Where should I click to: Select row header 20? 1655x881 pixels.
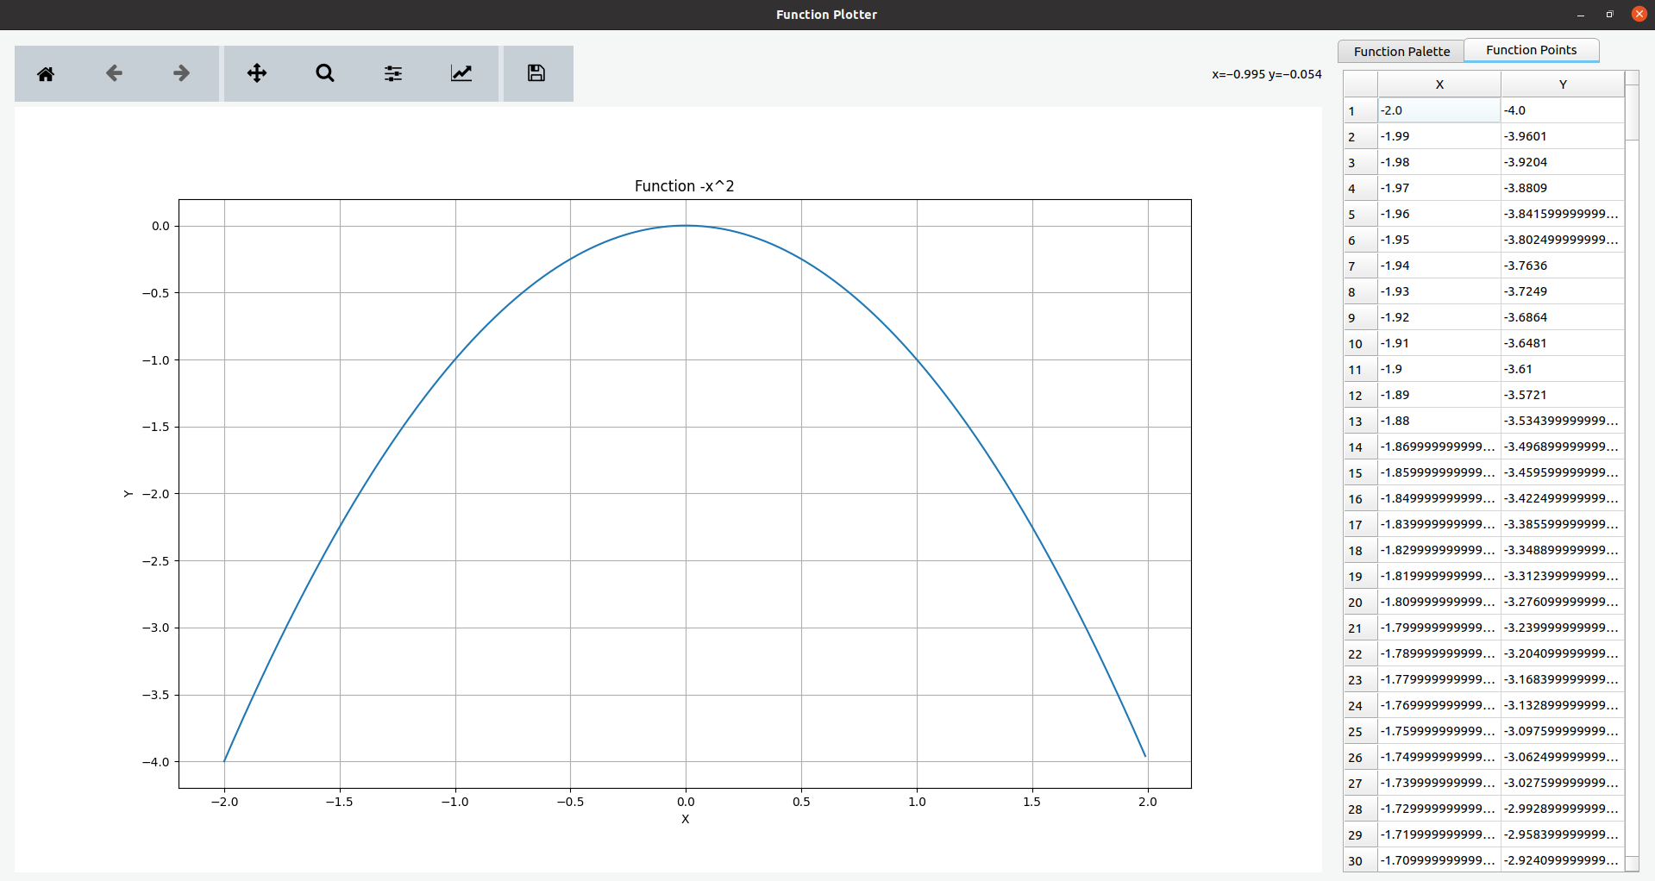pos(1361,602)
